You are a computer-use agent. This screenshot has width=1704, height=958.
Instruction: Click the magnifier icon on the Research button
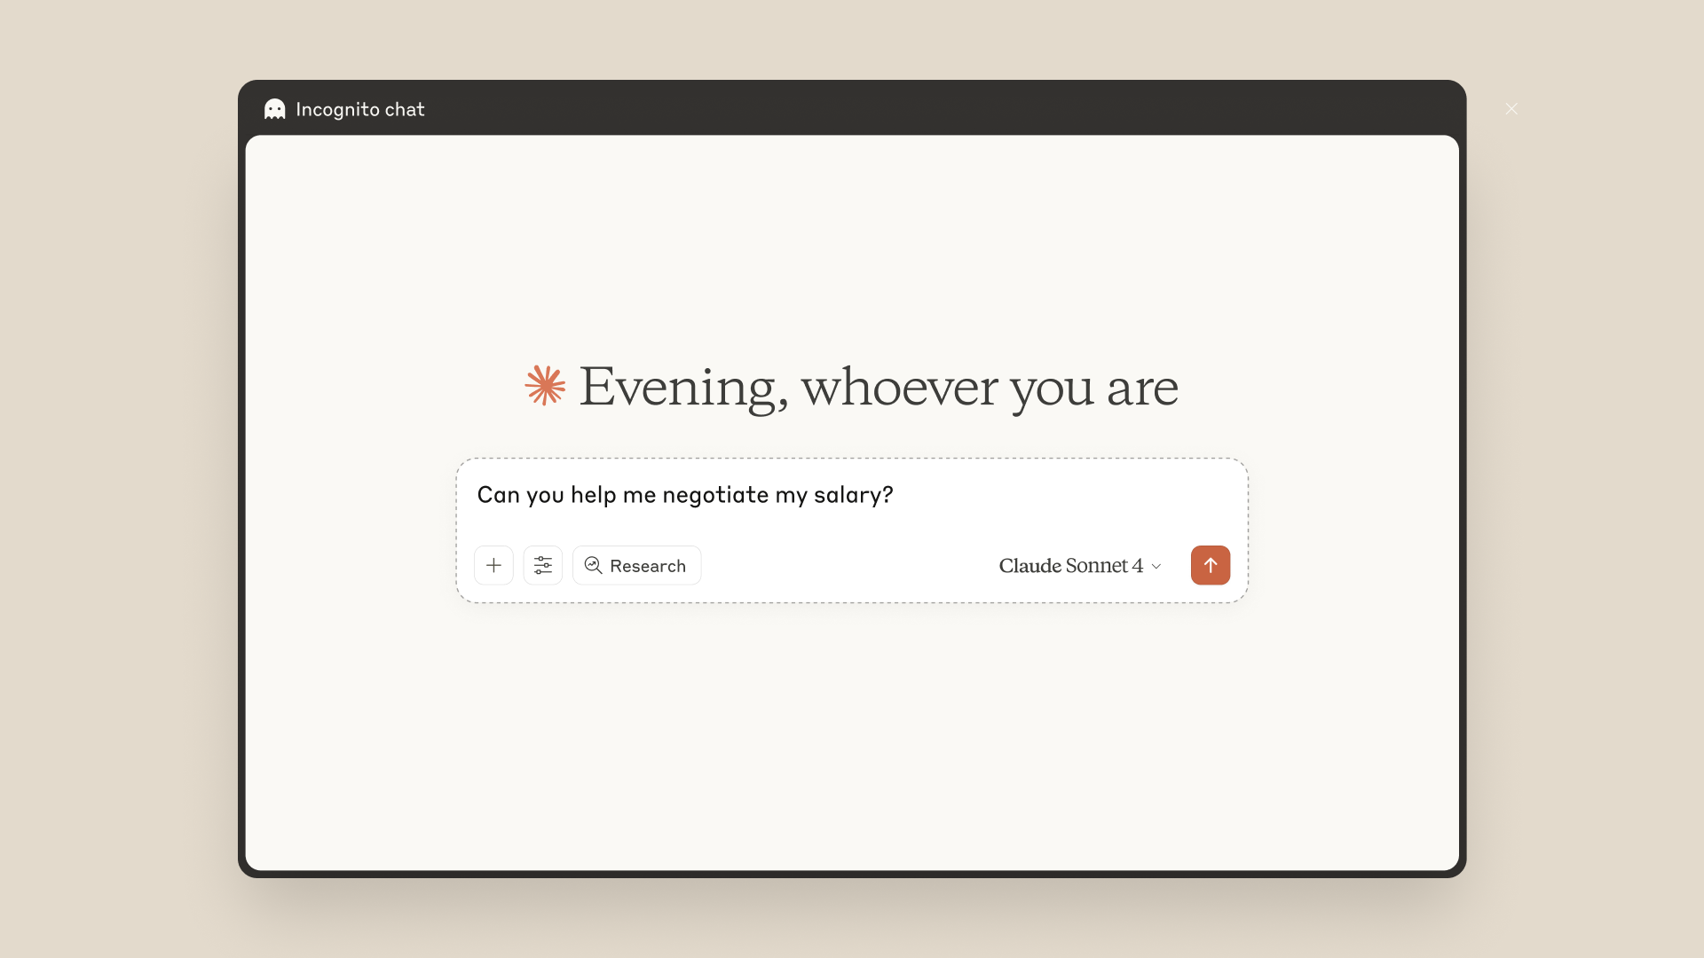594,565
